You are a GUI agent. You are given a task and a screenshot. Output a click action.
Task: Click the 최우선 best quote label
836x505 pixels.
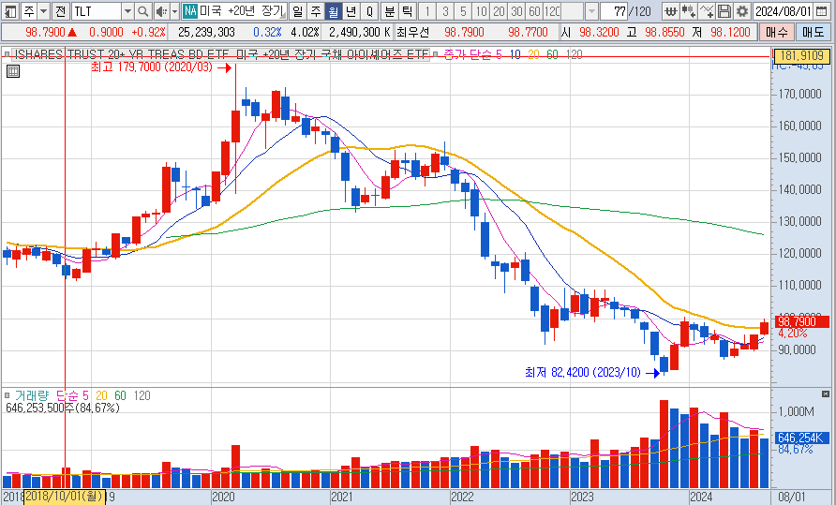click(413, 33)
